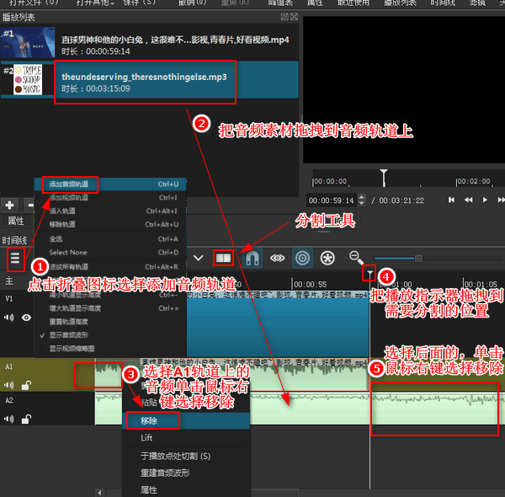Click the rewind player button
Screen dimensions: 505x497
(x=468, y=200)
